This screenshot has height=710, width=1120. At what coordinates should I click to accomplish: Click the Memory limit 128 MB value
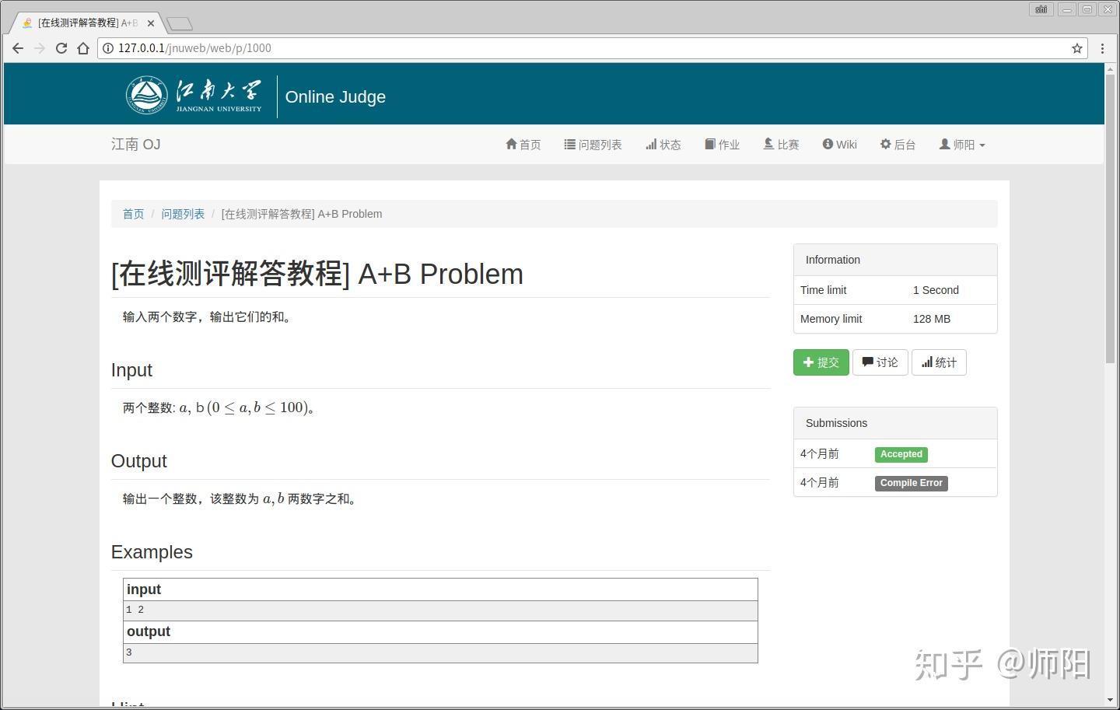coord(932,319)
